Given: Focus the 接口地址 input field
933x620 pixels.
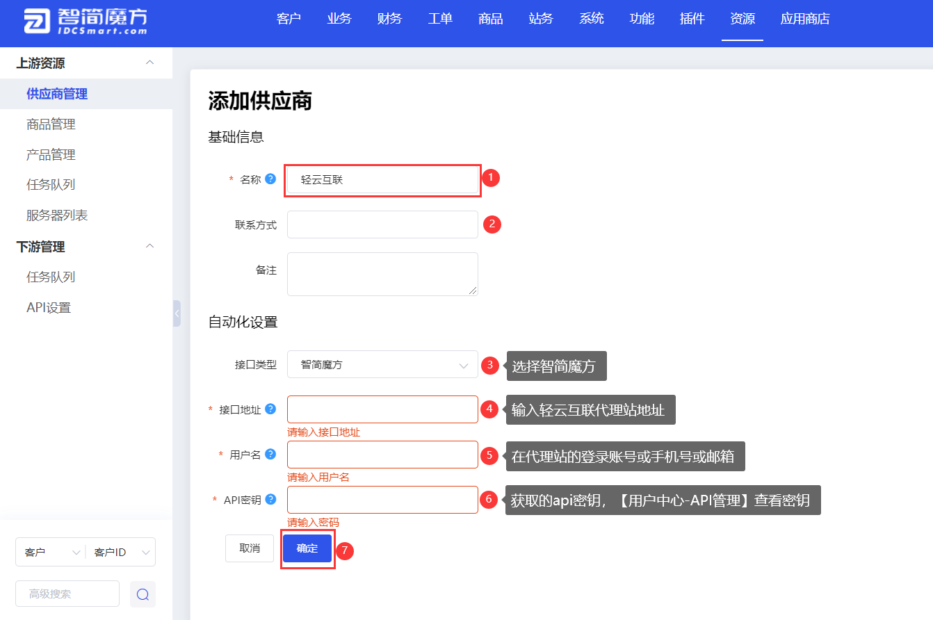Looking at the screenshot, I should pyautogui.click(x=382, y=409).
